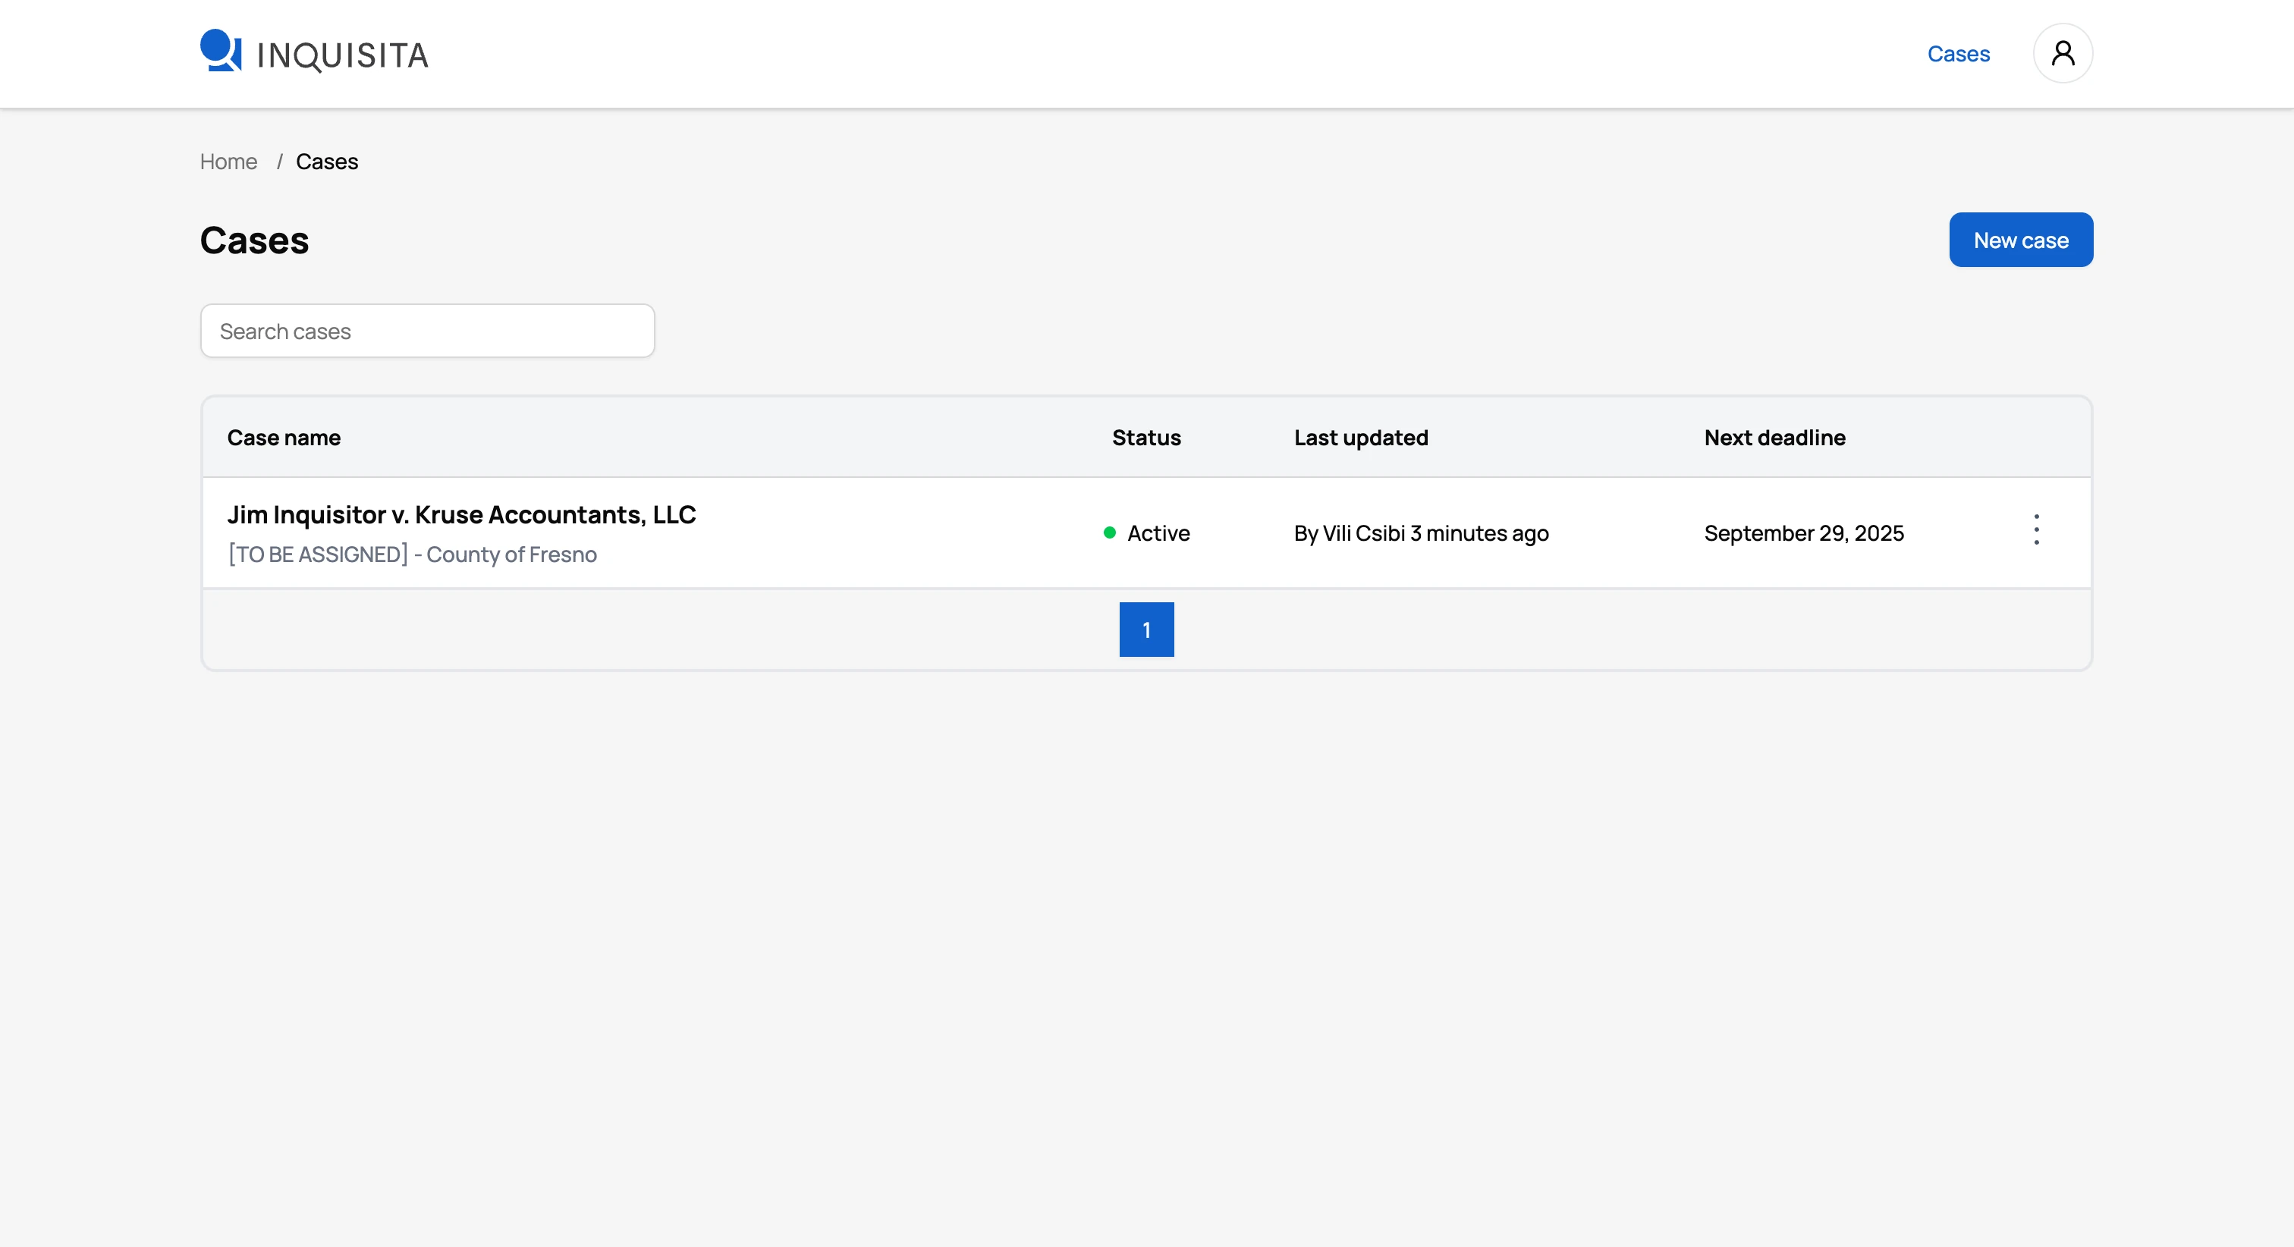2294x1247 pixels.
Task: Click the Active status label
Action: tap(1158, 532)
